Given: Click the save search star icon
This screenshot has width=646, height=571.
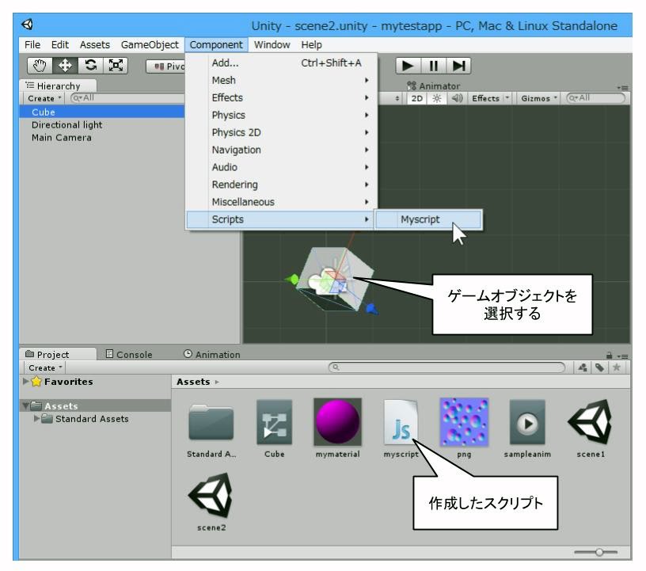Looking at the screenshot, I should point(617,367).
